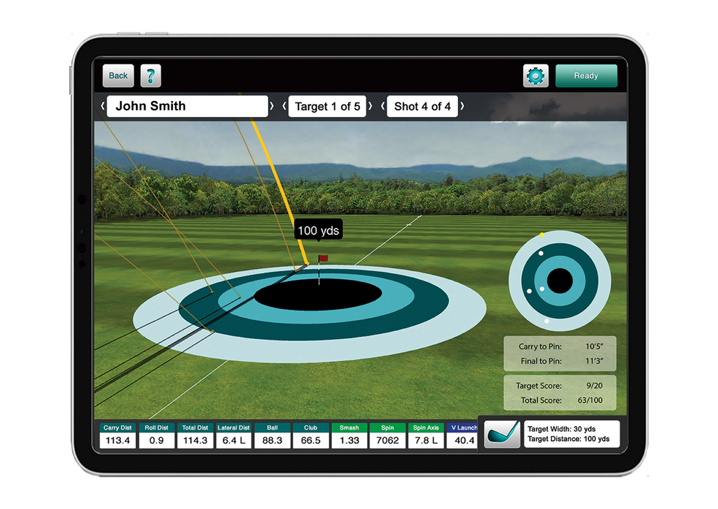
Task: Go to next player after John Smith
Action: pos(272,106)
